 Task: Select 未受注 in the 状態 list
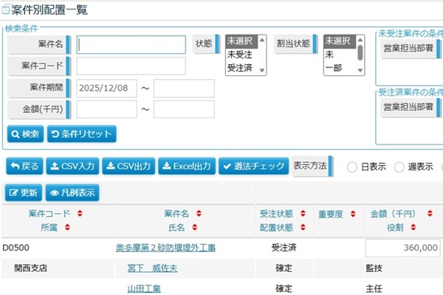pyautogui.click(x=241, y=54)
